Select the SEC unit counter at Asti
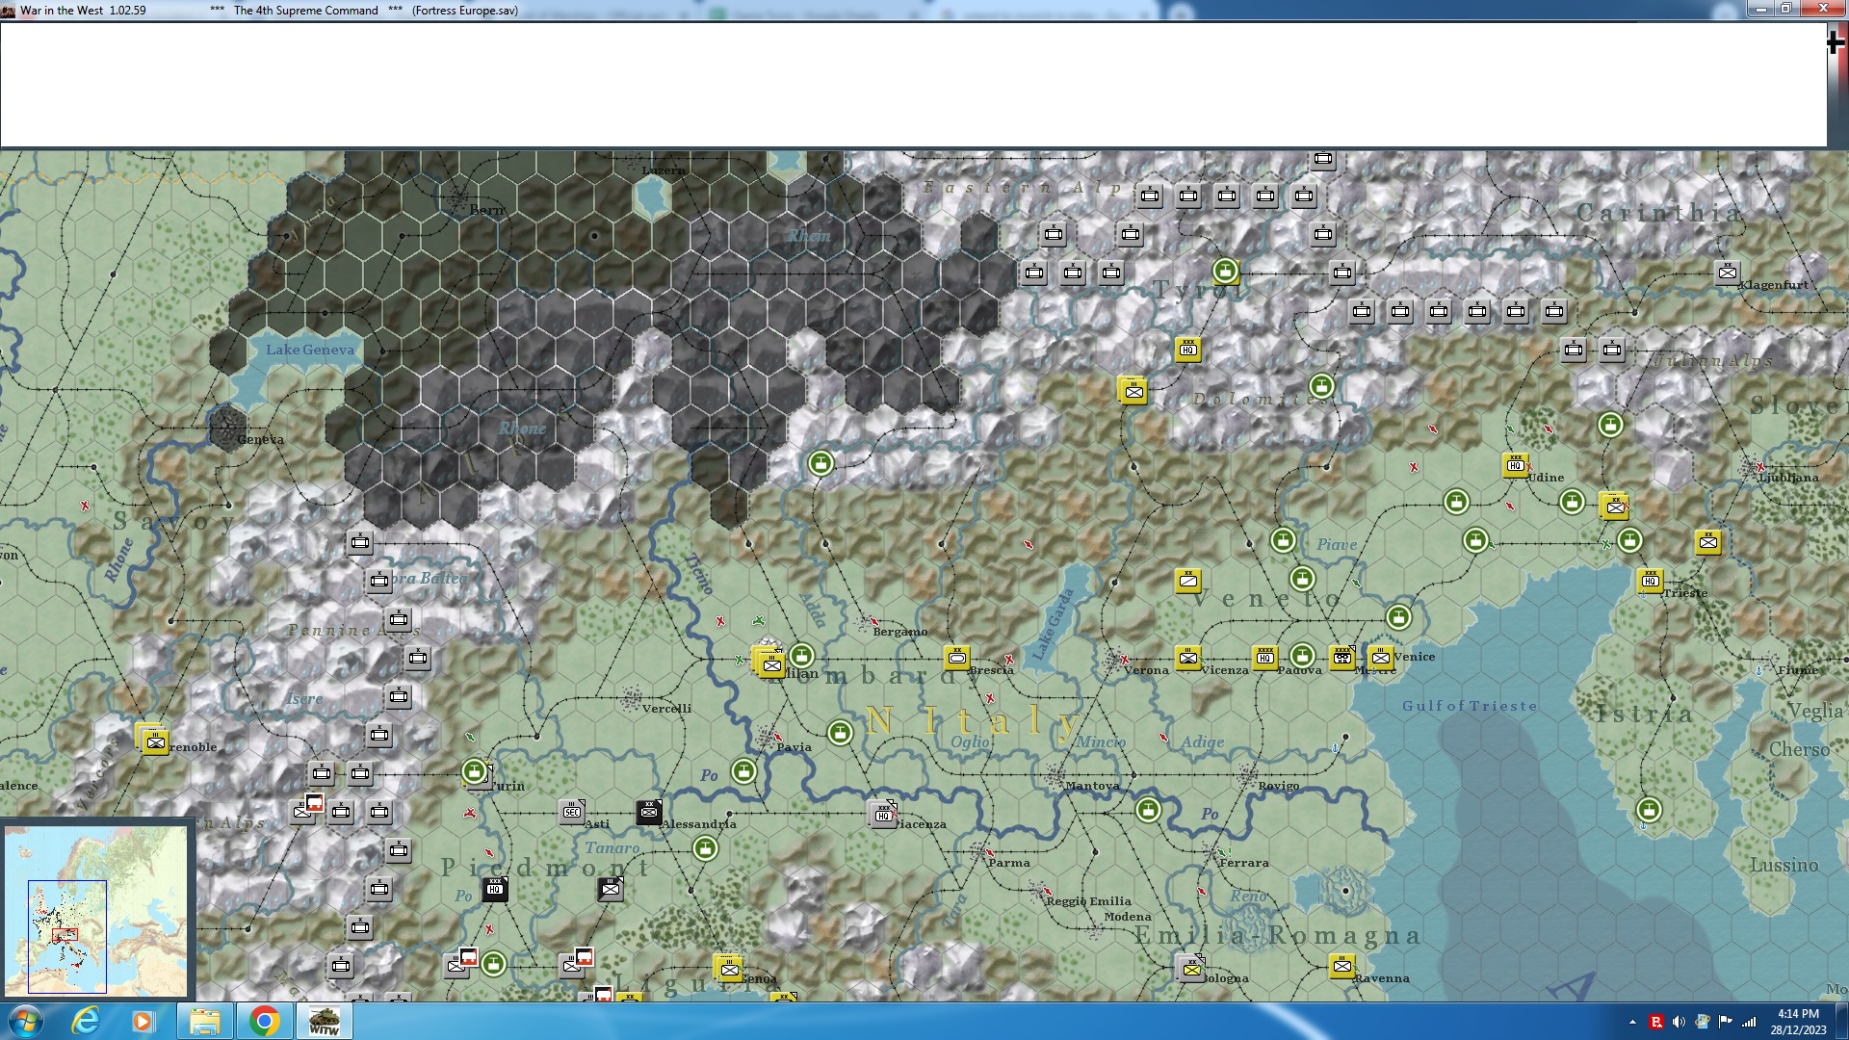 (572, 812)
